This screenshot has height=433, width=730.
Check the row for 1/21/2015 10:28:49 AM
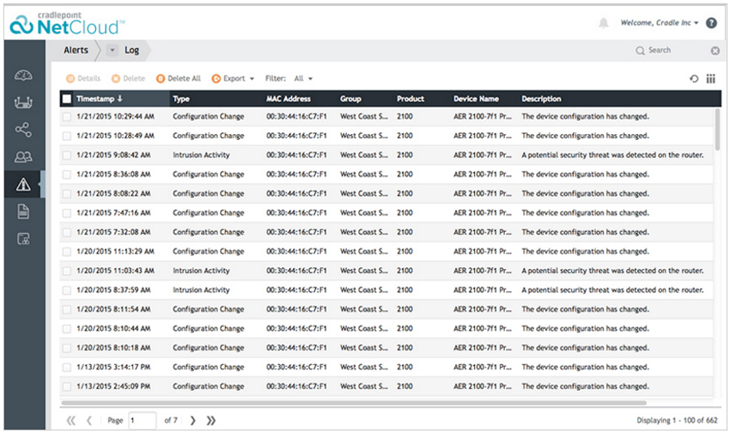click(x=67, y=136)
